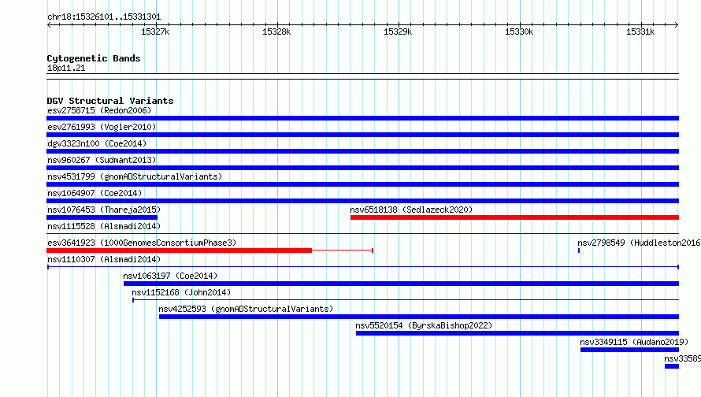Image resolution: width=701 pixels, height=397 pixels.
Task: Click the nsv2798549 (Huddleston2016) label
Action: 639,243
